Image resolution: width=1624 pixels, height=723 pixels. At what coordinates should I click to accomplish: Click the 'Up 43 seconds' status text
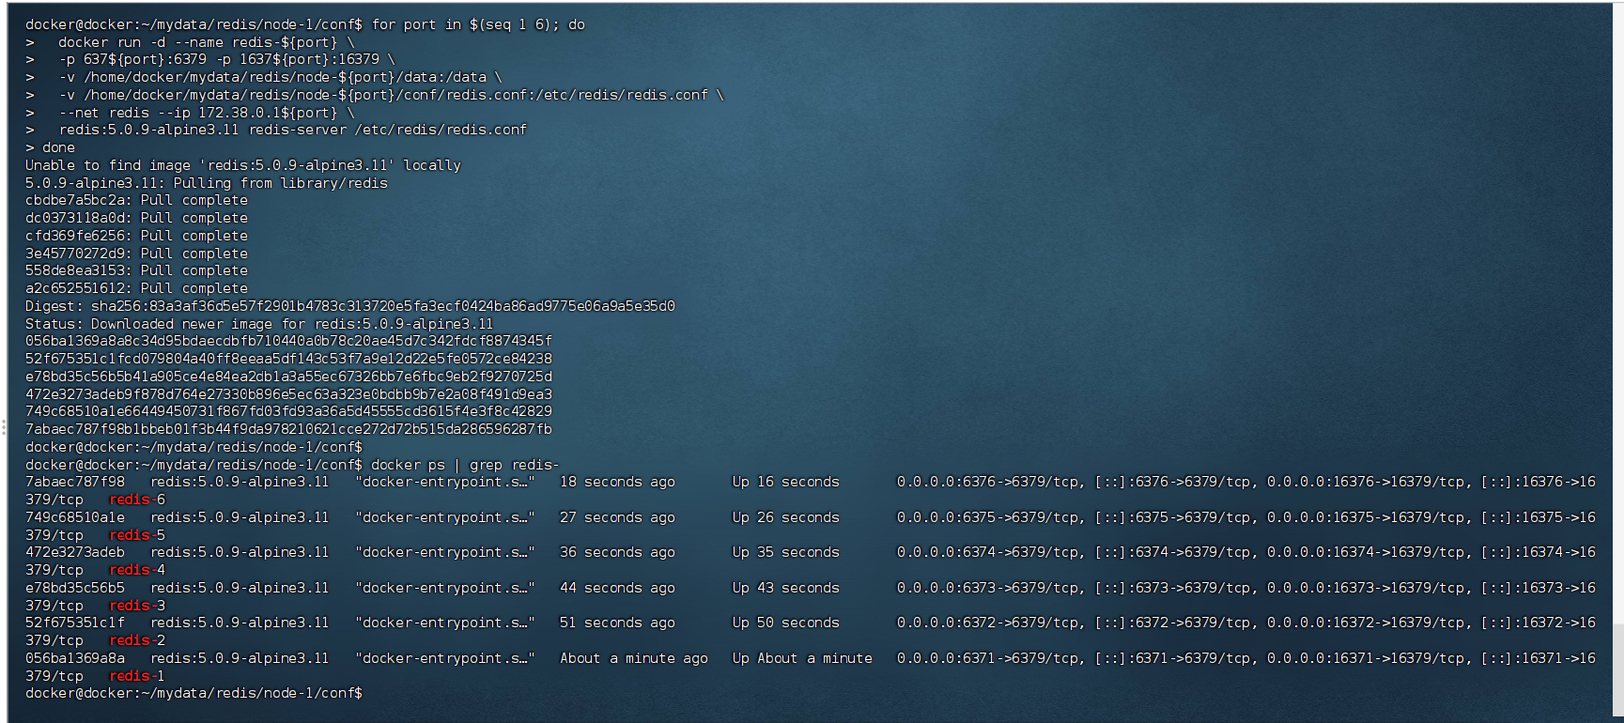click(x=786, y=588)
